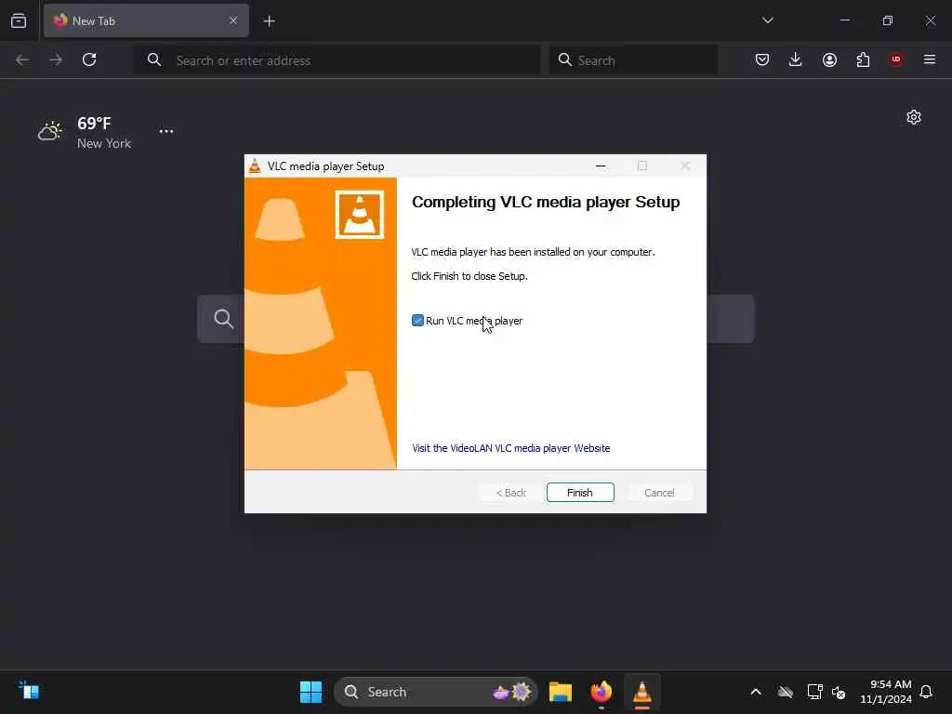952x714 pixels.
Task: Click the Back button in VLC Setup
Action: (510, 493)
